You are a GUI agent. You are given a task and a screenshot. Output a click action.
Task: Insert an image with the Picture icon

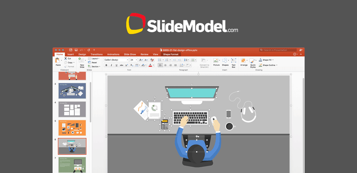(216, 61)
